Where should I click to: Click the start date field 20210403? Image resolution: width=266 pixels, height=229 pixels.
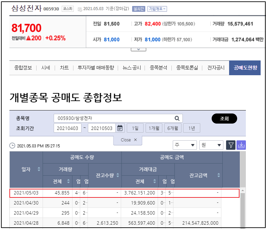click(67, 128)
